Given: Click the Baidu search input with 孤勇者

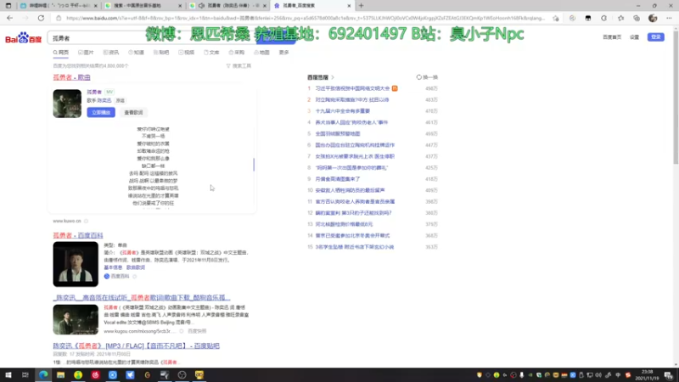Looking at the screenshot, I should tap(152, 38).
